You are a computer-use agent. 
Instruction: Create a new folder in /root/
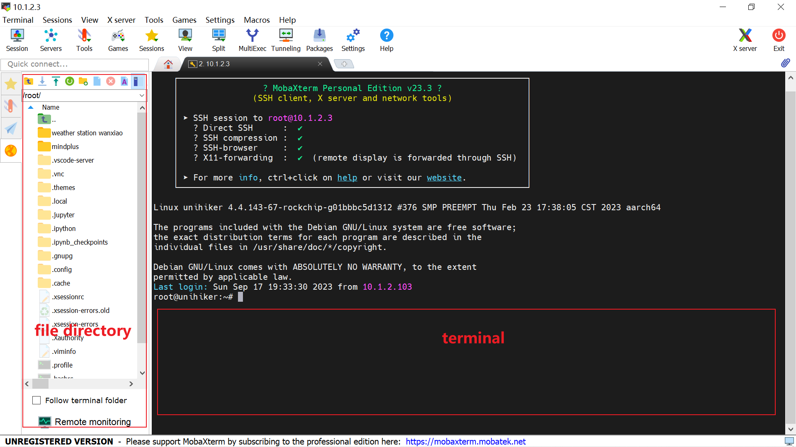coord(83,81)
